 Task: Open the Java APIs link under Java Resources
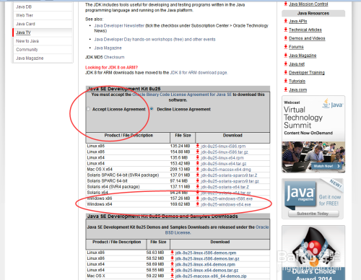coord(298,21)
